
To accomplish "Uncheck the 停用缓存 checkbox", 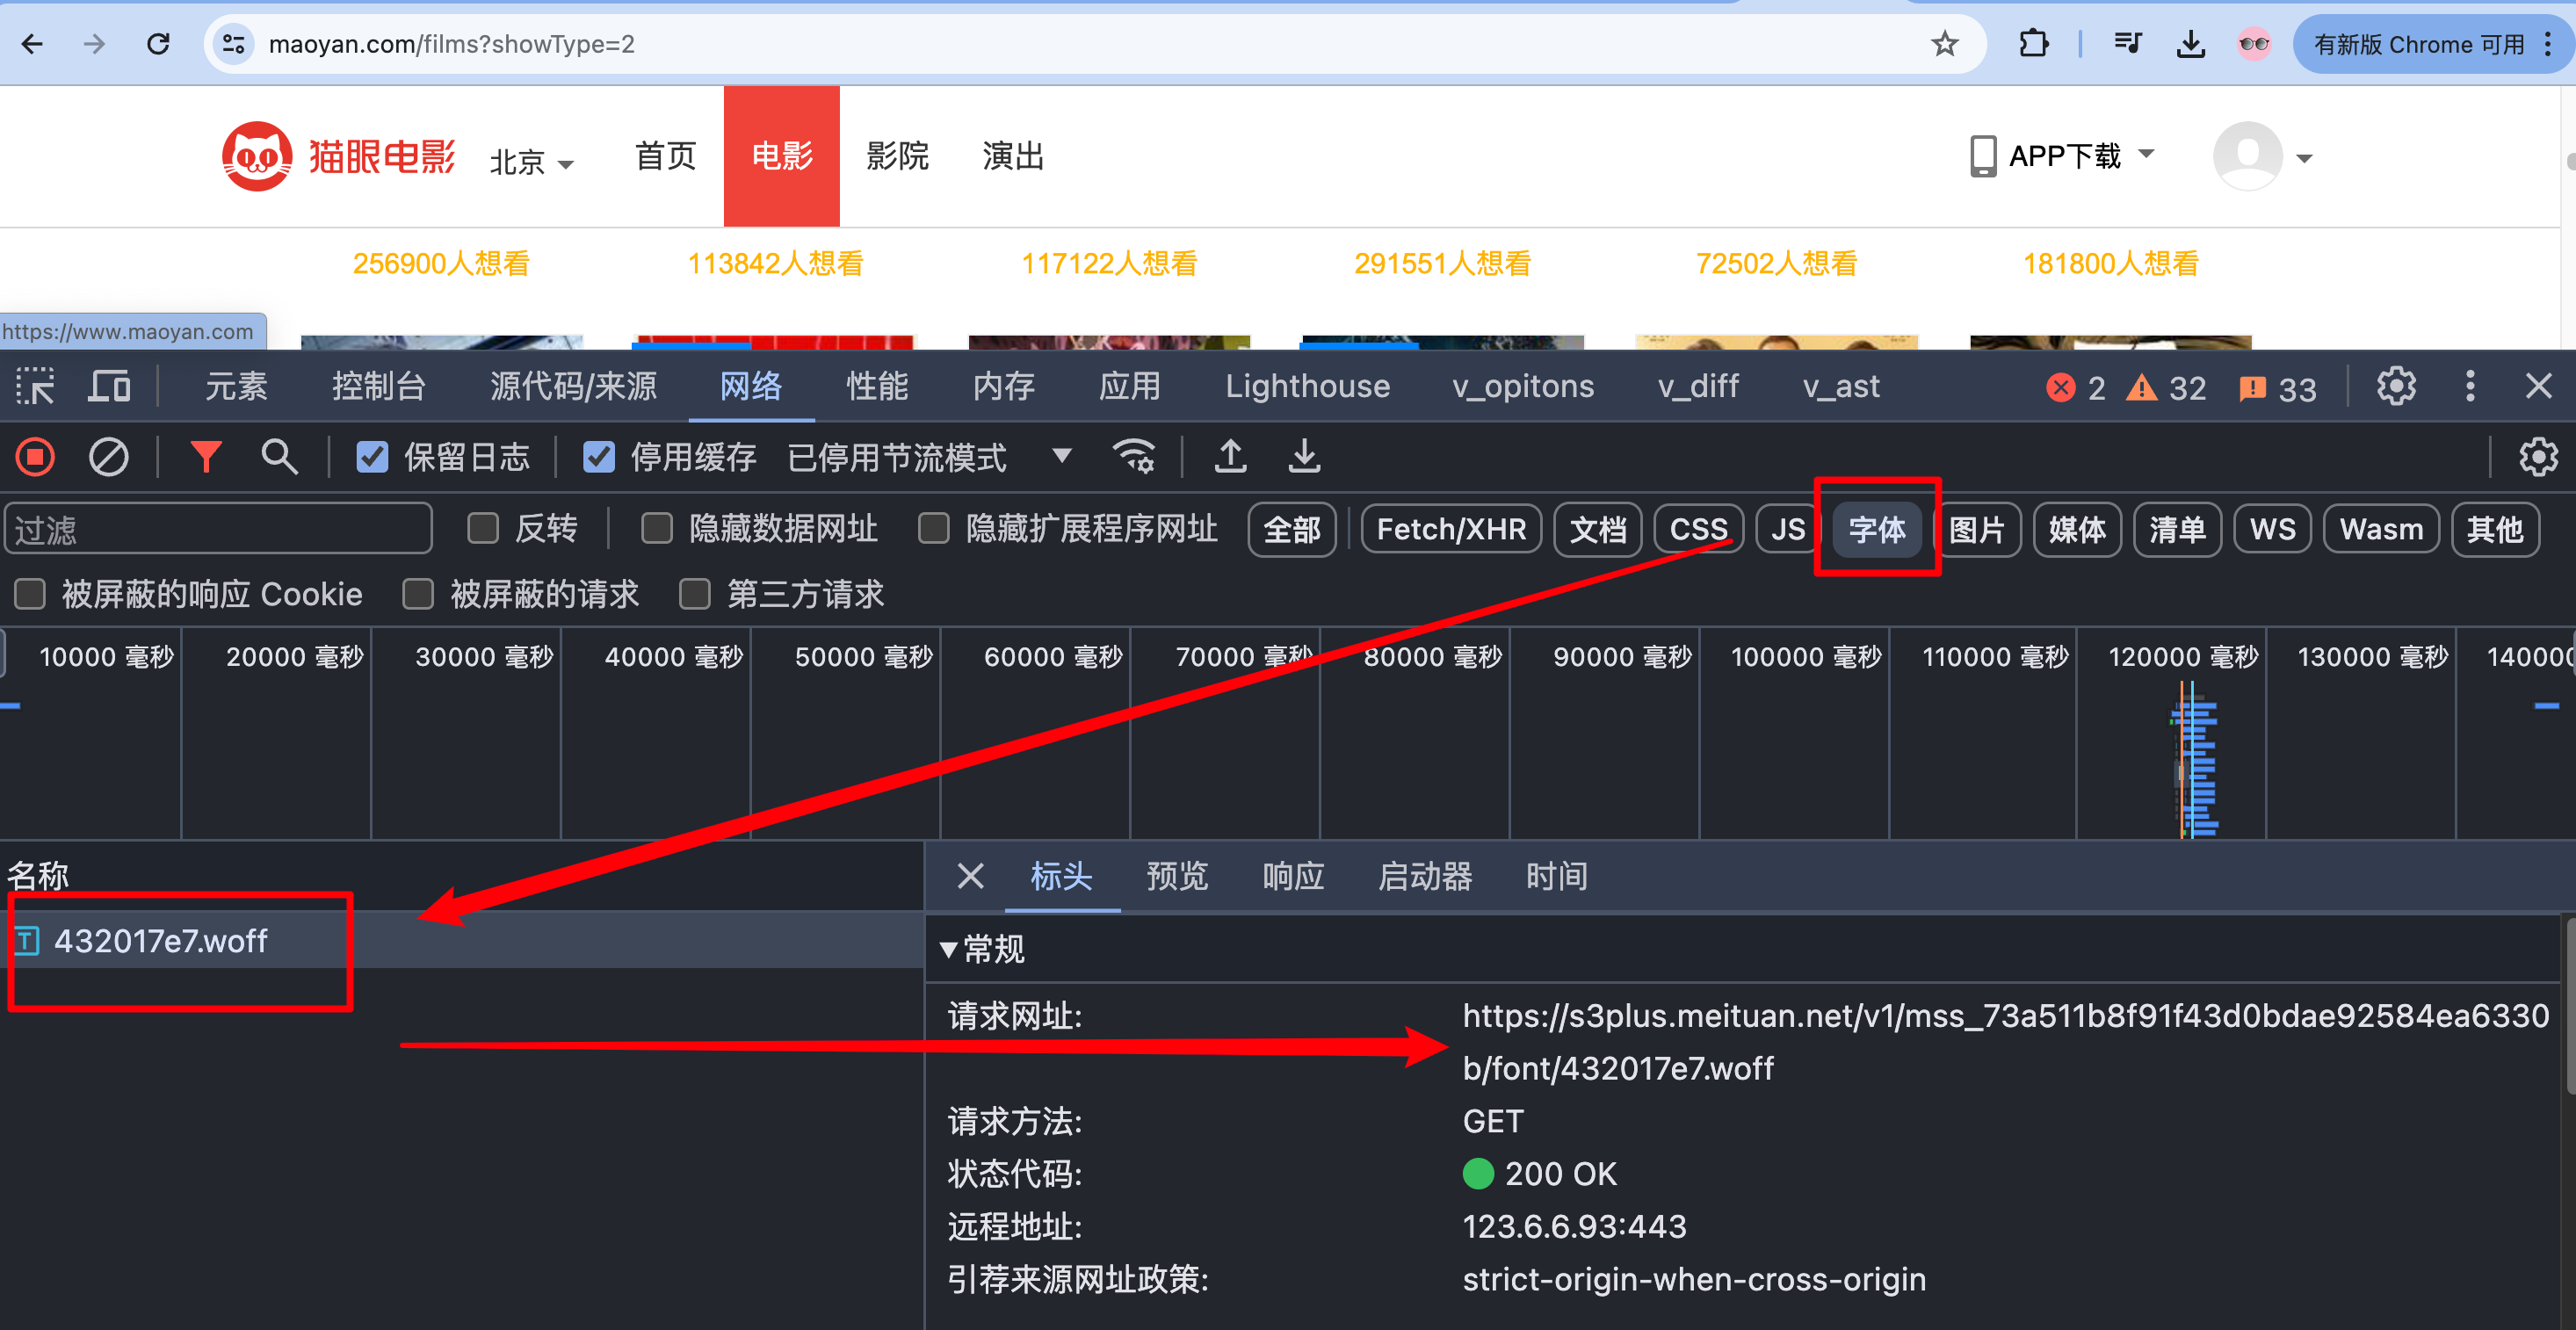I will click(x=599, y=457).
